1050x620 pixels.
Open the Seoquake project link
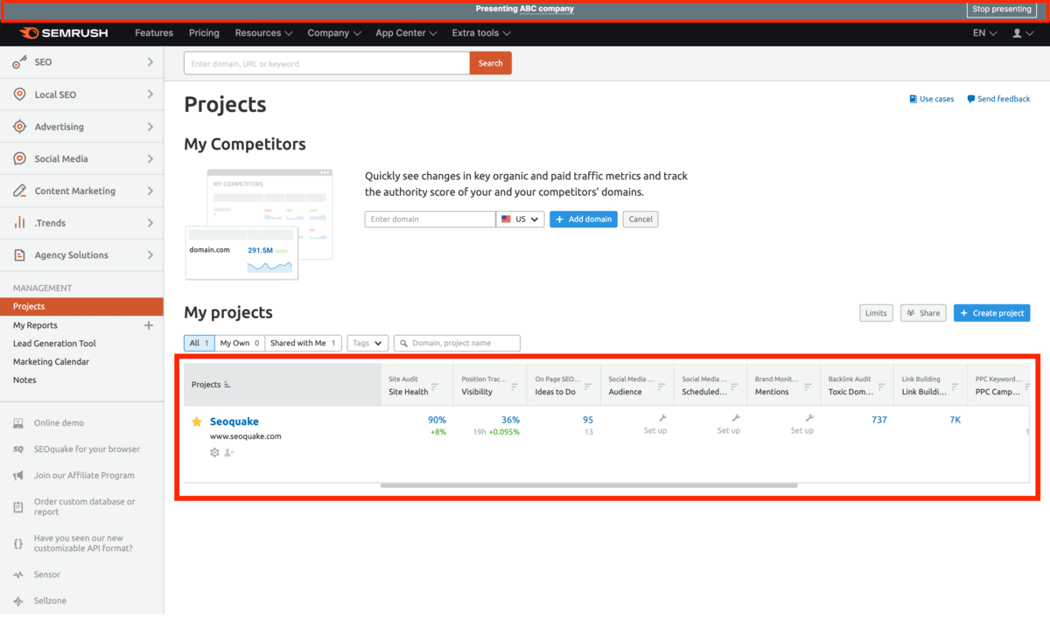click(x=234, y=421)
